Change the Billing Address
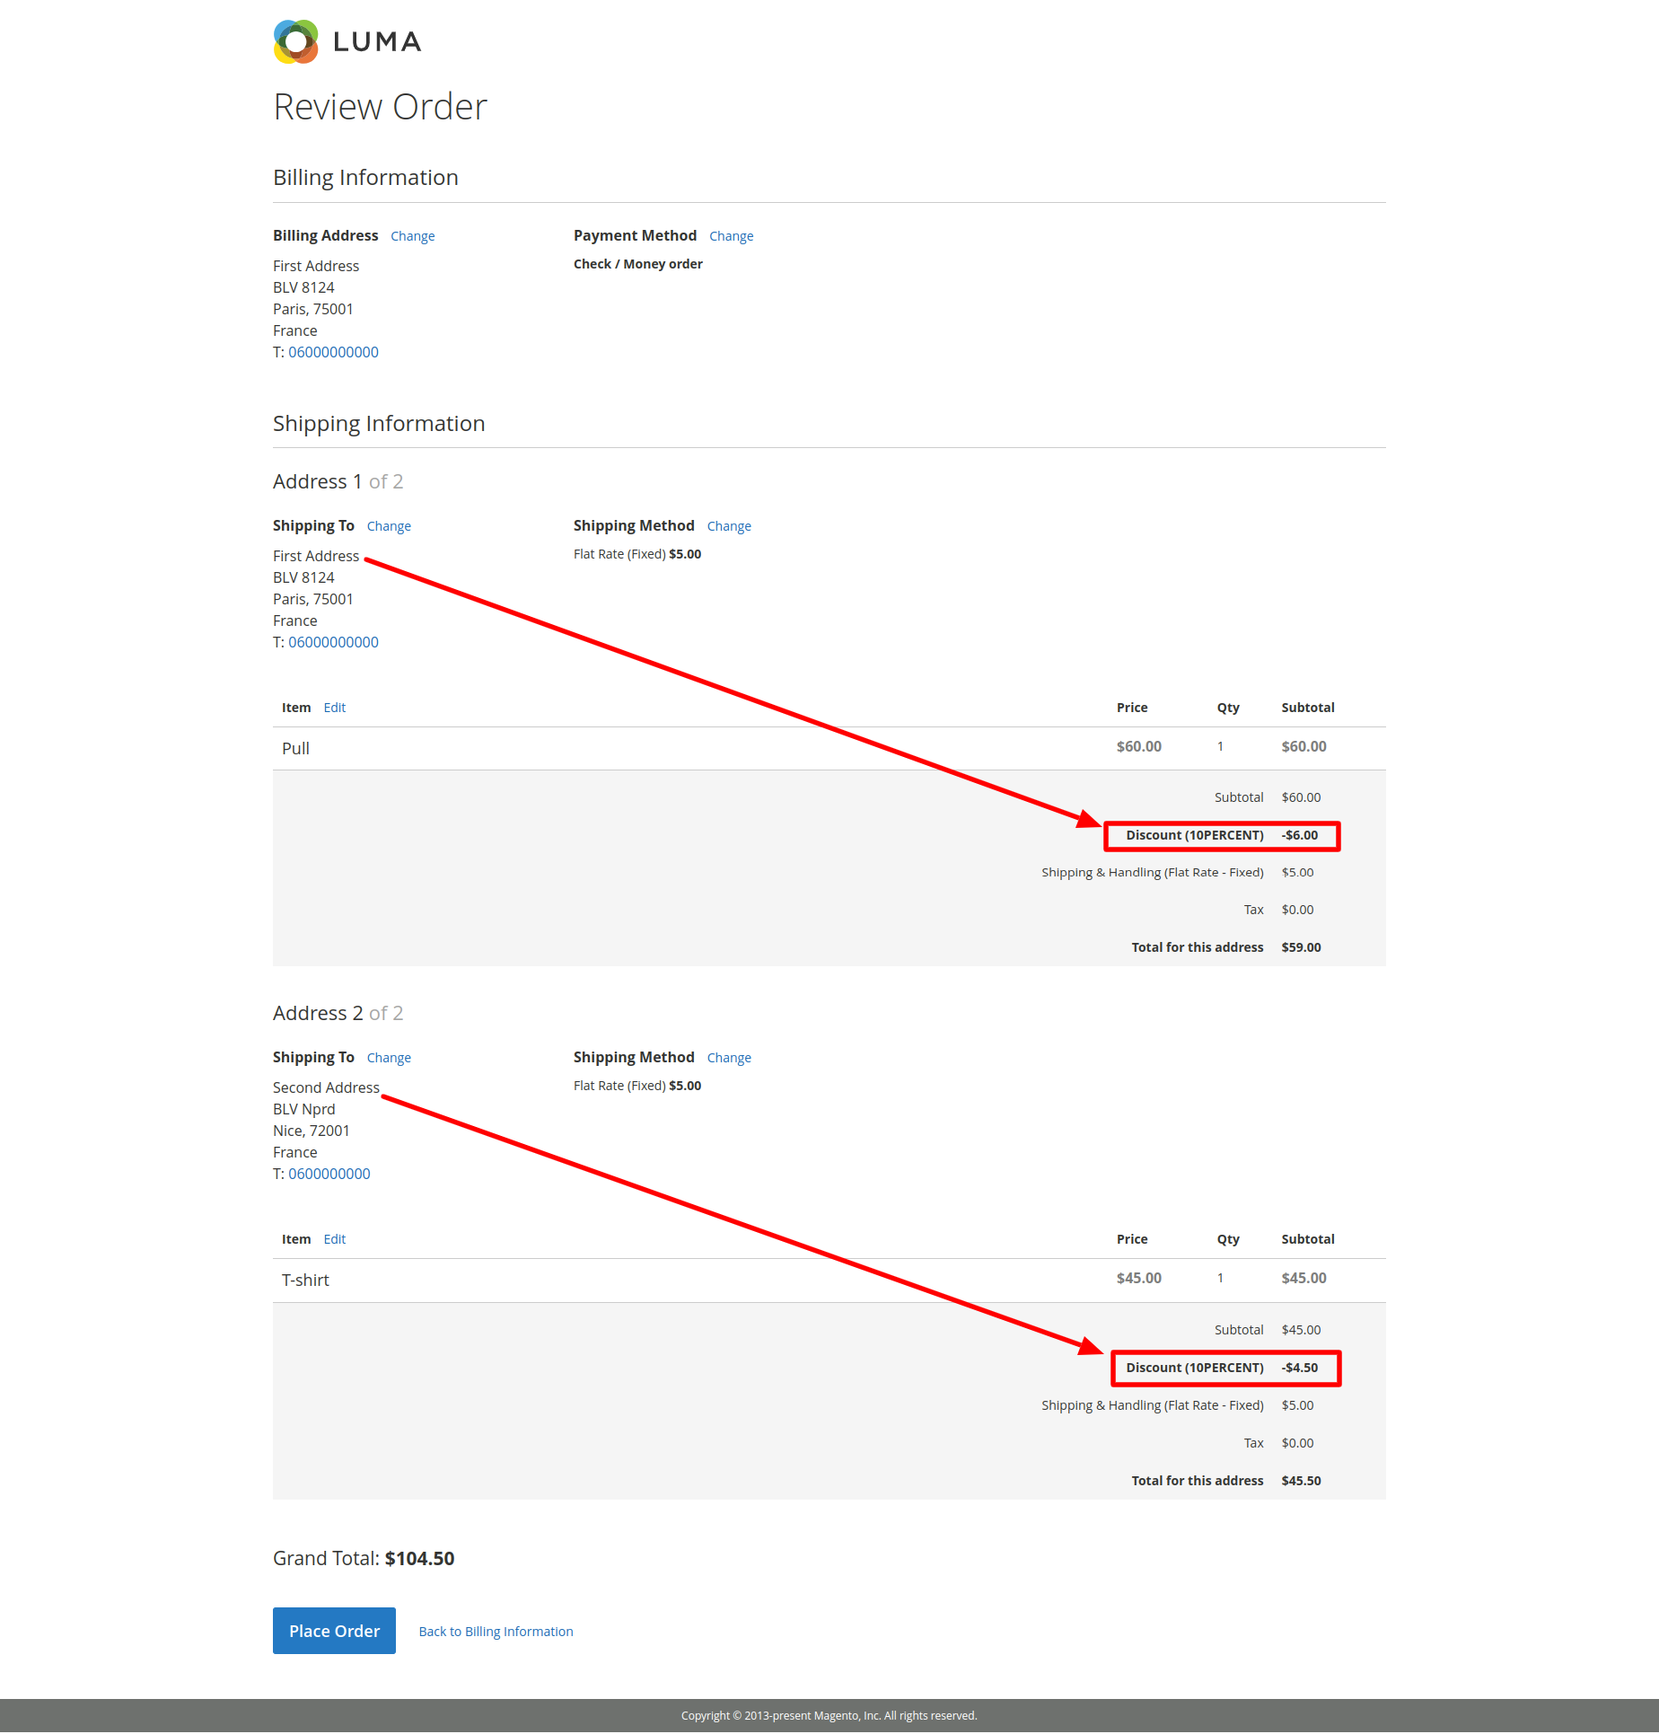 (x=412, y=235)
